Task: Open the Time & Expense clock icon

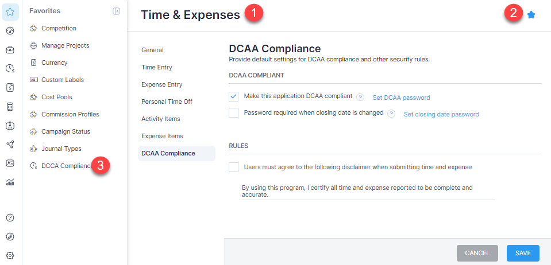Action: point(10,69)
